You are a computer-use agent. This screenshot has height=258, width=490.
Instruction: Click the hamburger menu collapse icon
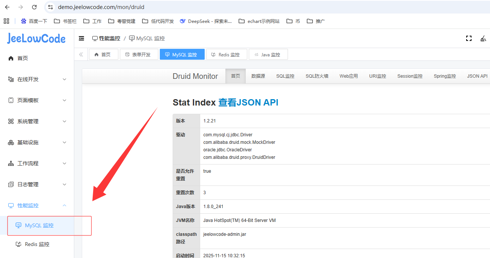[81, 38]
